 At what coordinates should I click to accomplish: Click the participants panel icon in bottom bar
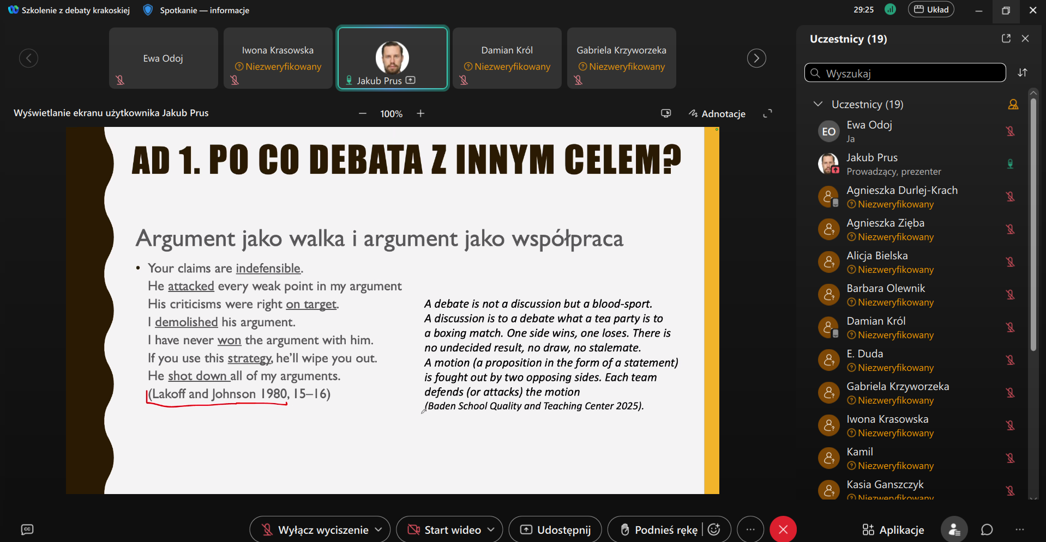[x=954, y=529]
